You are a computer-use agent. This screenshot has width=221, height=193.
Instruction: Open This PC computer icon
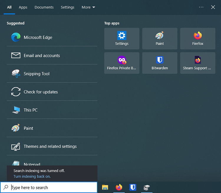(16, 110)
